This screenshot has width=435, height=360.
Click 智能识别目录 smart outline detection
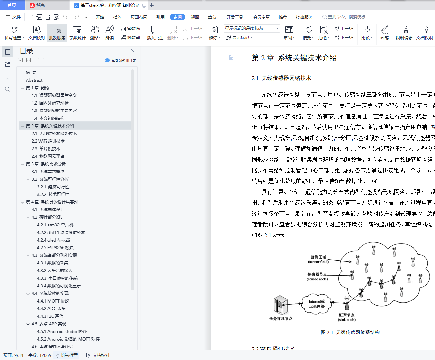click(121, 60)
